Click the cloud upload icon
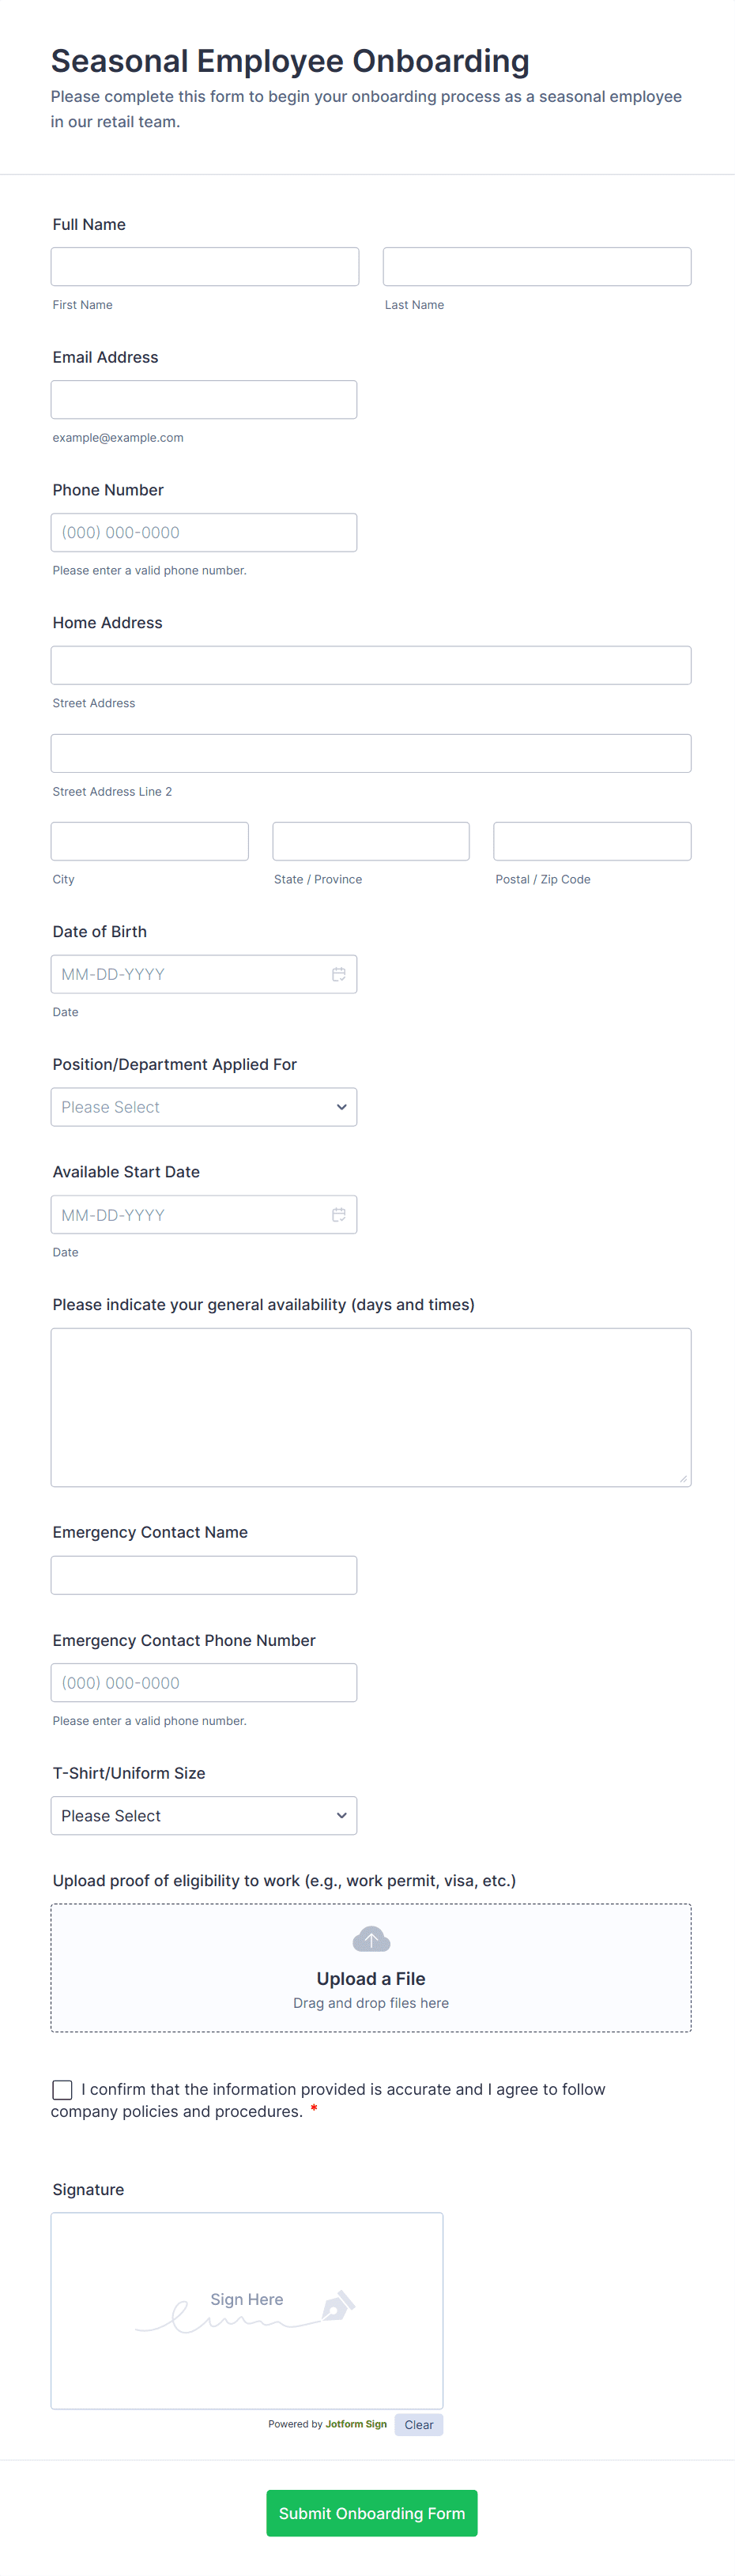The width and height of the screenshot is (735, 2576). click(371, 1939)
